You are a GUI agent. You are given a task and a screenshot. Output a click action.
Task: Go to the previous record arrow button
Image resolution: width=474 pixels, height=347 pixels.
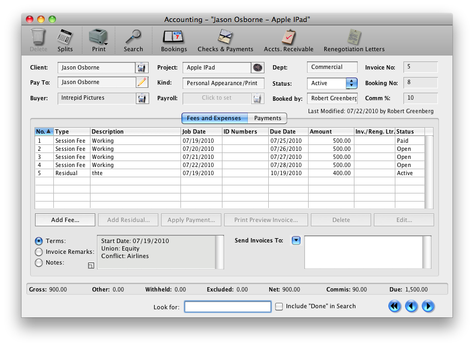tap(412, 307)
